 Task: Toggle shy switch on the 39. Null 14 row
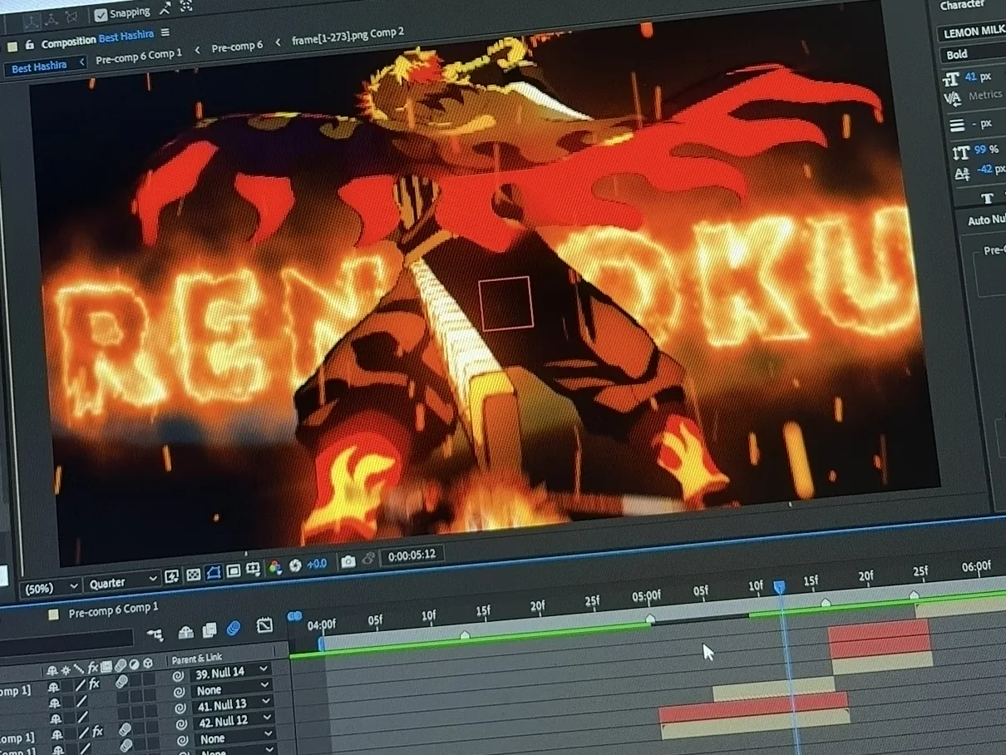pyautogui.click(x=53, y=687)
